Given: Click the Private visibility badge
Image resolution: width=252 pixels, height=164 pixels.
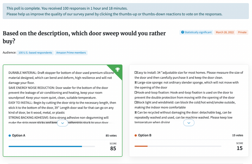Looking at the screenshot, I should 242,32.
